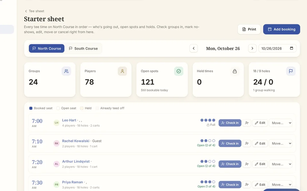This screenshot has width=307, height=191.
Task: Check in Arthur Lindqvist's group
Action: 230,164
